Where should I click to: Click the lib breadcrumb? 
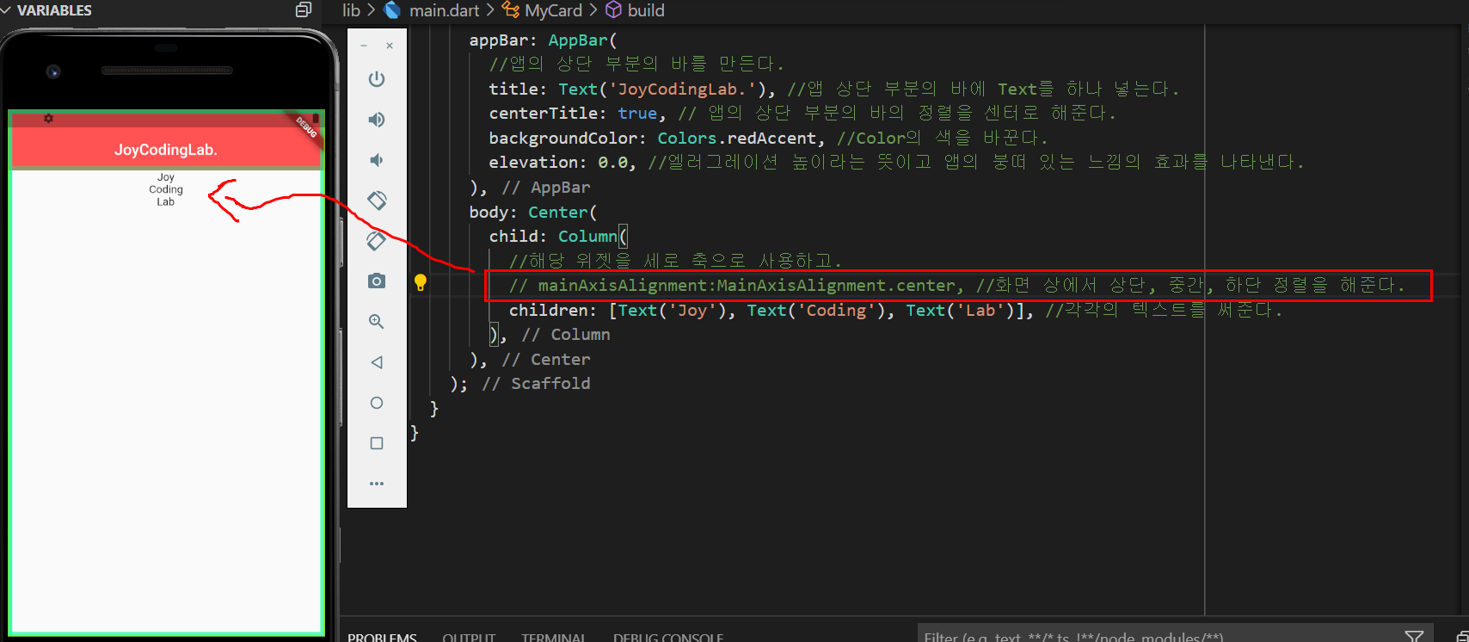[351, 10]
